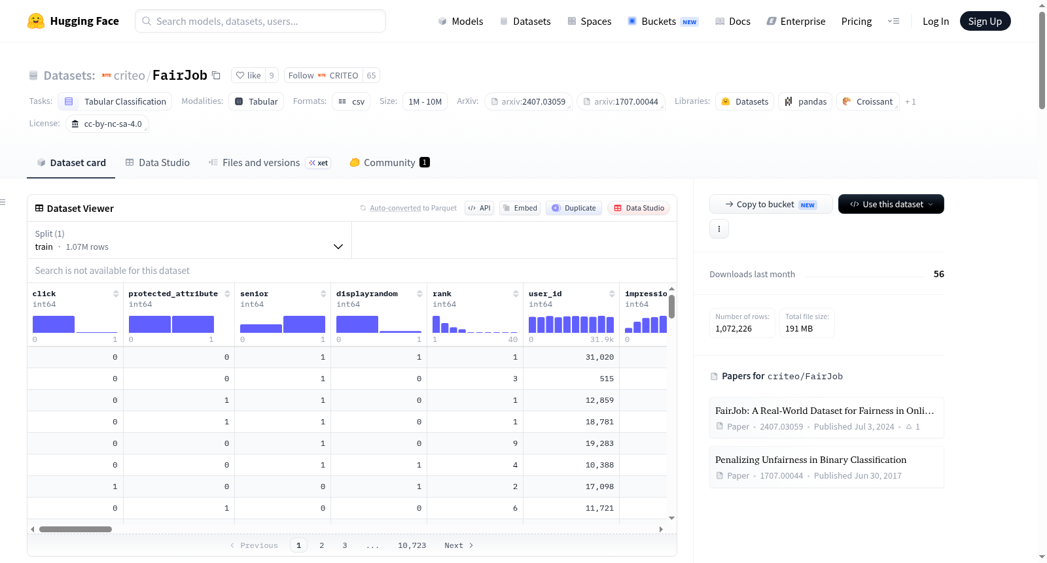Select the rank column distribution histogram
The width and height of the screenshot is (1047, 563).
pos(475,324)
